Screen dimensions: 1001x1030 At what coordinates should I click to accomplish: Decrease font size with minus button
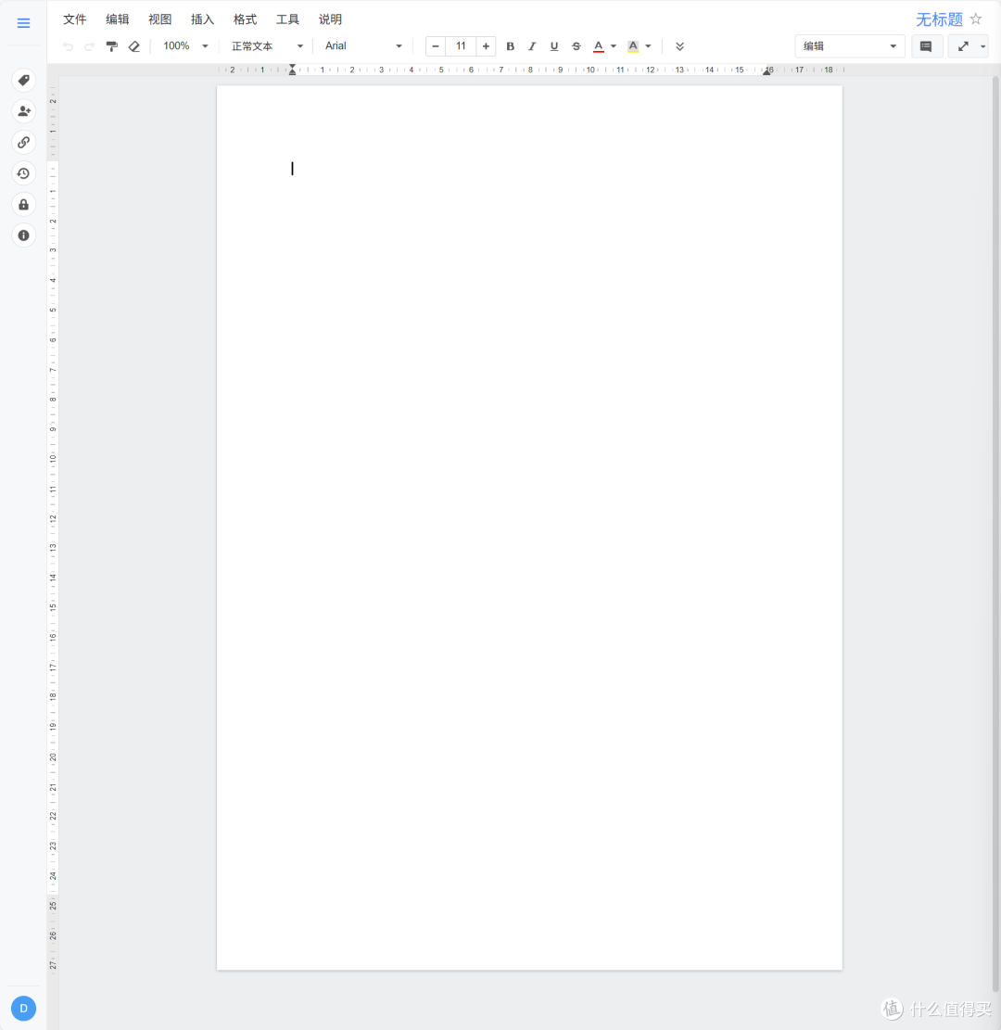point(436,46)
